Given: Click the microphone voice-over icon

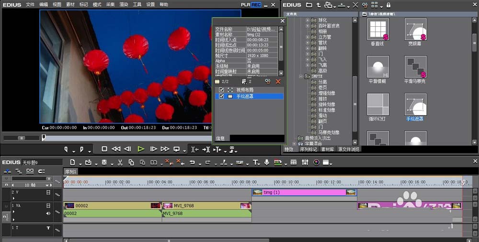Looking at the screenshot, I should [267, 162].
